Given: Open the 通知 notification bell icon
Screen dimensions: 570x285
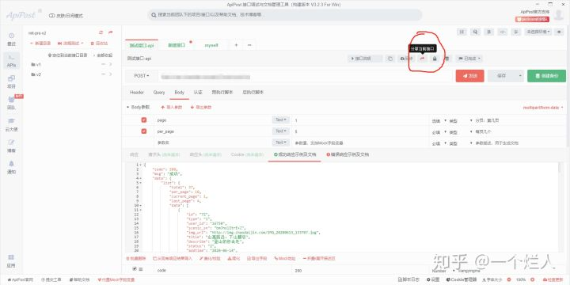Looking at the screenshot, I should click(11, 168).
